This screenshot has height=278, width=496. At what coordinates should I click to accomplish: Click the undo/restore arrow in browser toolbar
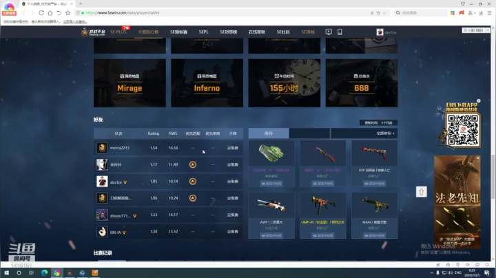(59, 13)
